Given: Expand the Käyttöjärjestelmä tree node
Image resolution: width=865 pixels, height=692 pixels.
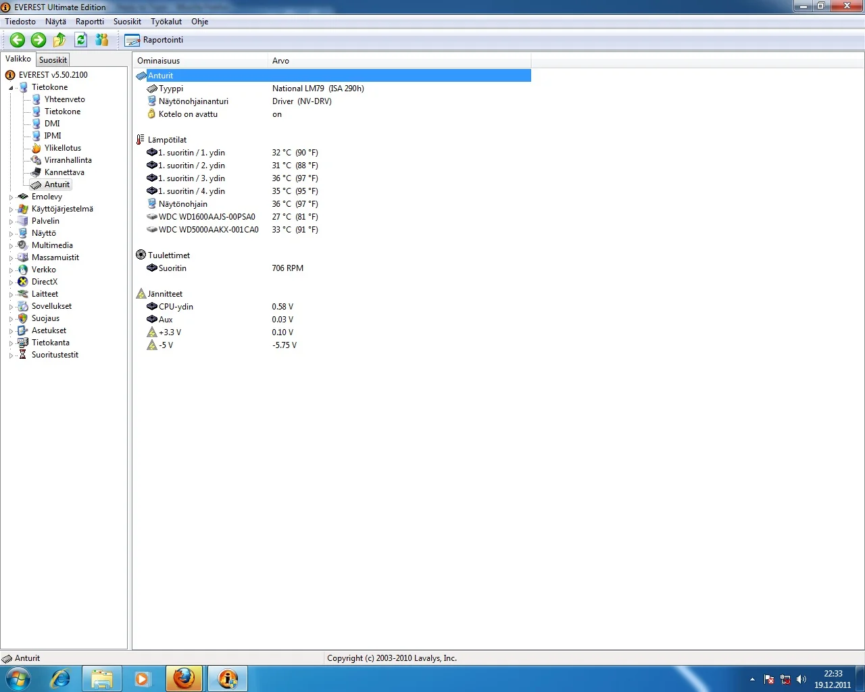Looking at the screenshot, I should pos(11,209).
